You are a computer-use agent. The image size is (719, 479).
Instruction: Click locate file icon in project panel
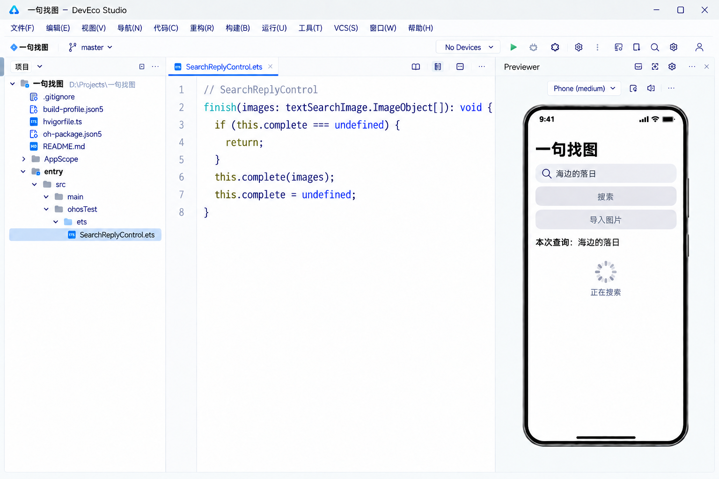point(142,66)
